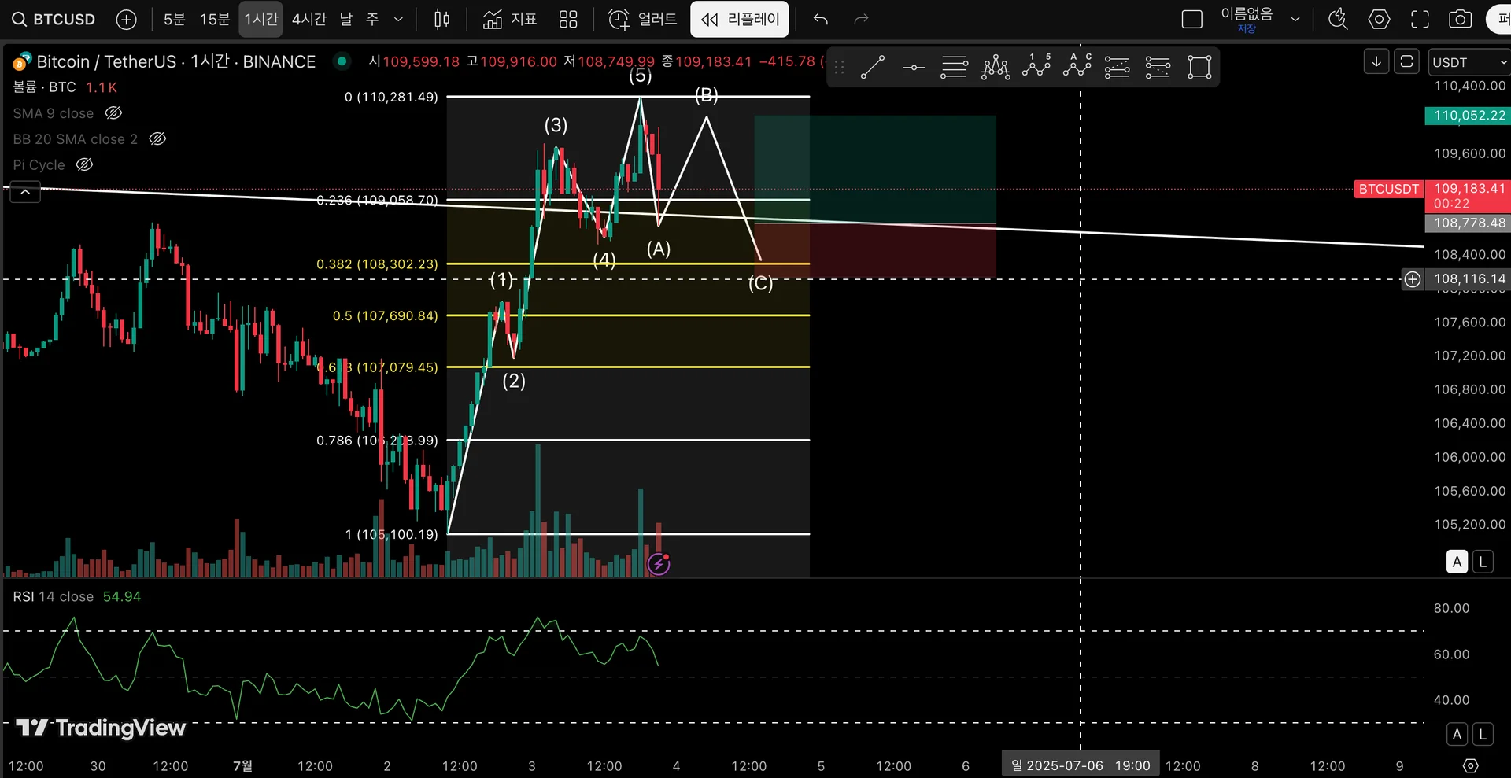The height and width of the screenshot is (778, 1511).
Task: Toggle fullscreen mode icon
Action: tap(1420, 19)
